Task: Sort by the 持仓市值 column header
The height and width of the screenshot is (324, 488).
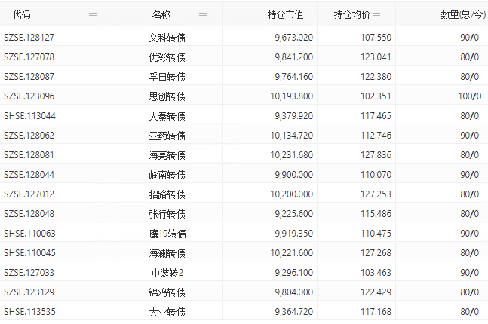Action: tap(285, 14)
